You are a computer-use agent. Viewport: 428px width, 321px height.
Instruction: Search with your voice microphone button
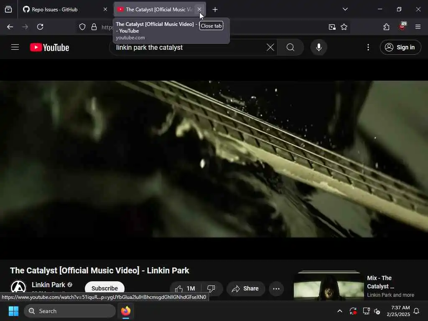point(318,48)
